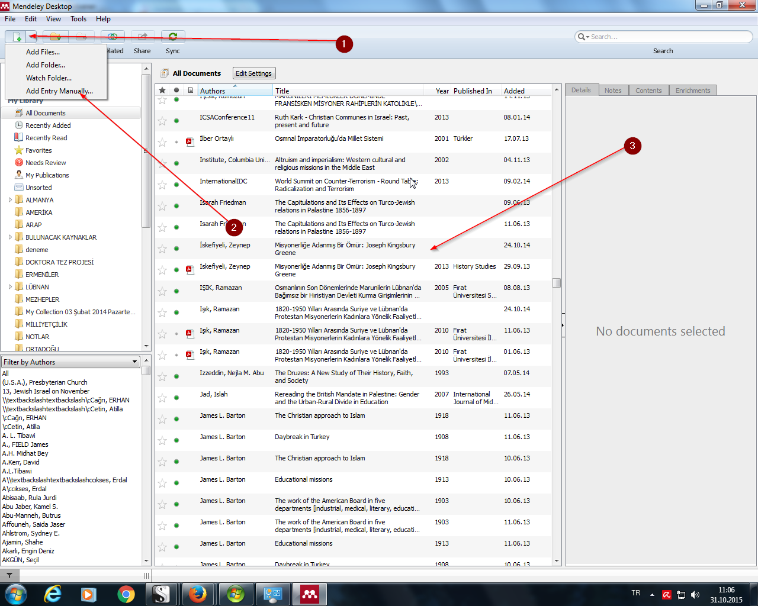This screenshot has width=758, height=606.
Task: Click the author filter list scrollbar thumb
Action: [146, 370]
